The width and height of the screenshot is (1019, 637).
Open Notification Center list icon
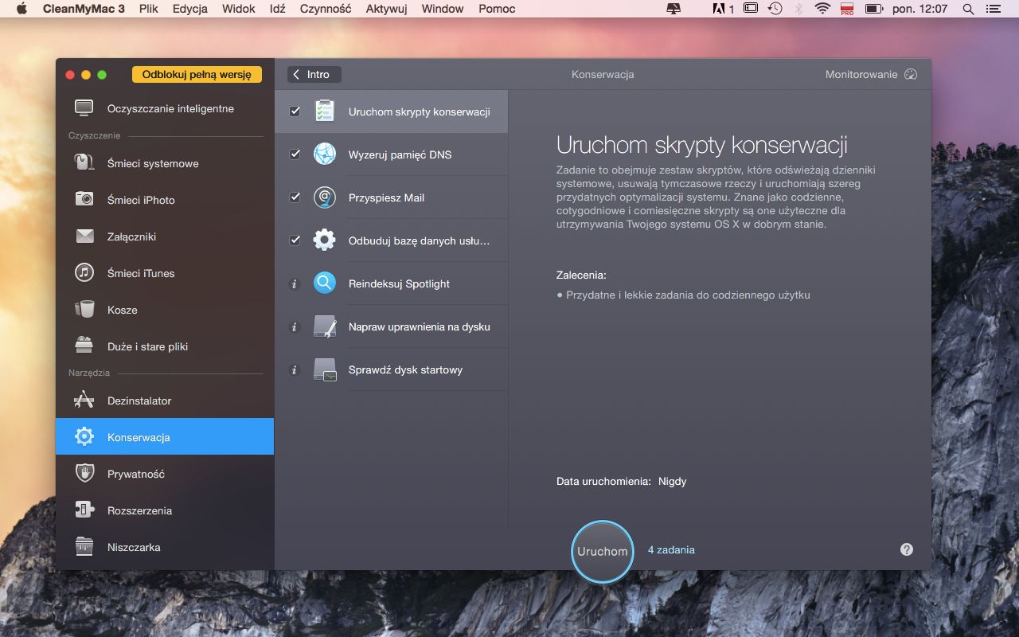[x=995, y=9]
